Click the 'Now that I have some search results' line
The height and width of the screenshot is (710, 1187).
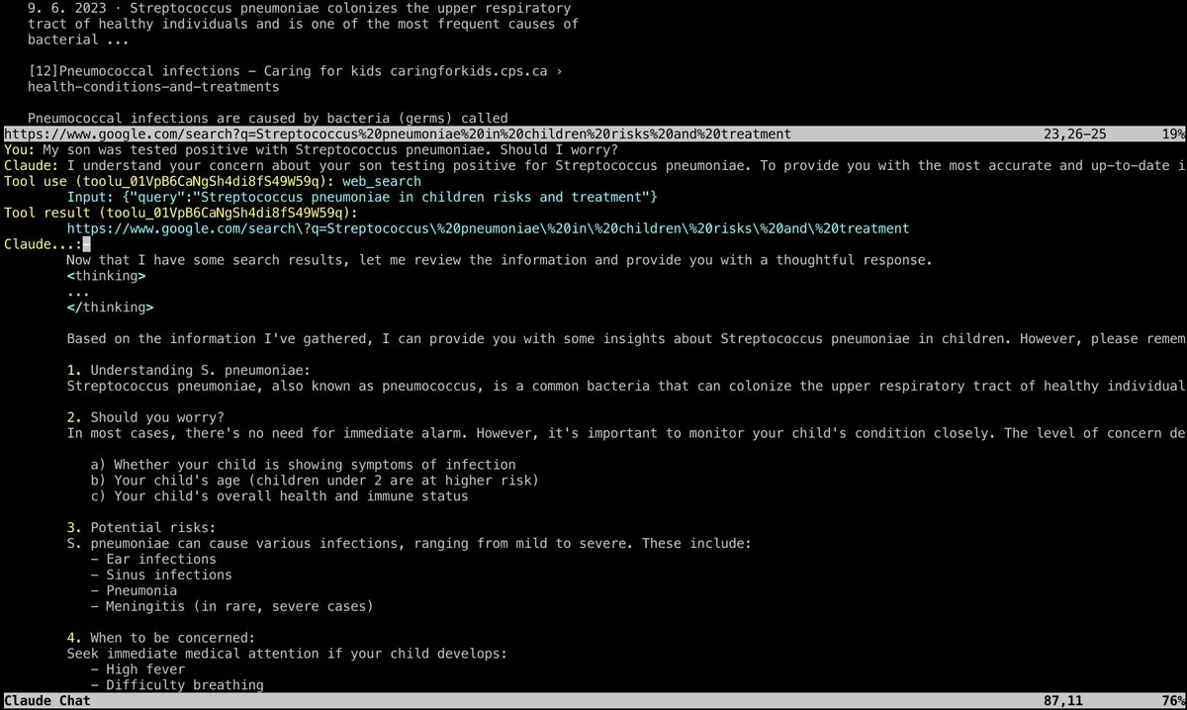(x=500, y=260)
